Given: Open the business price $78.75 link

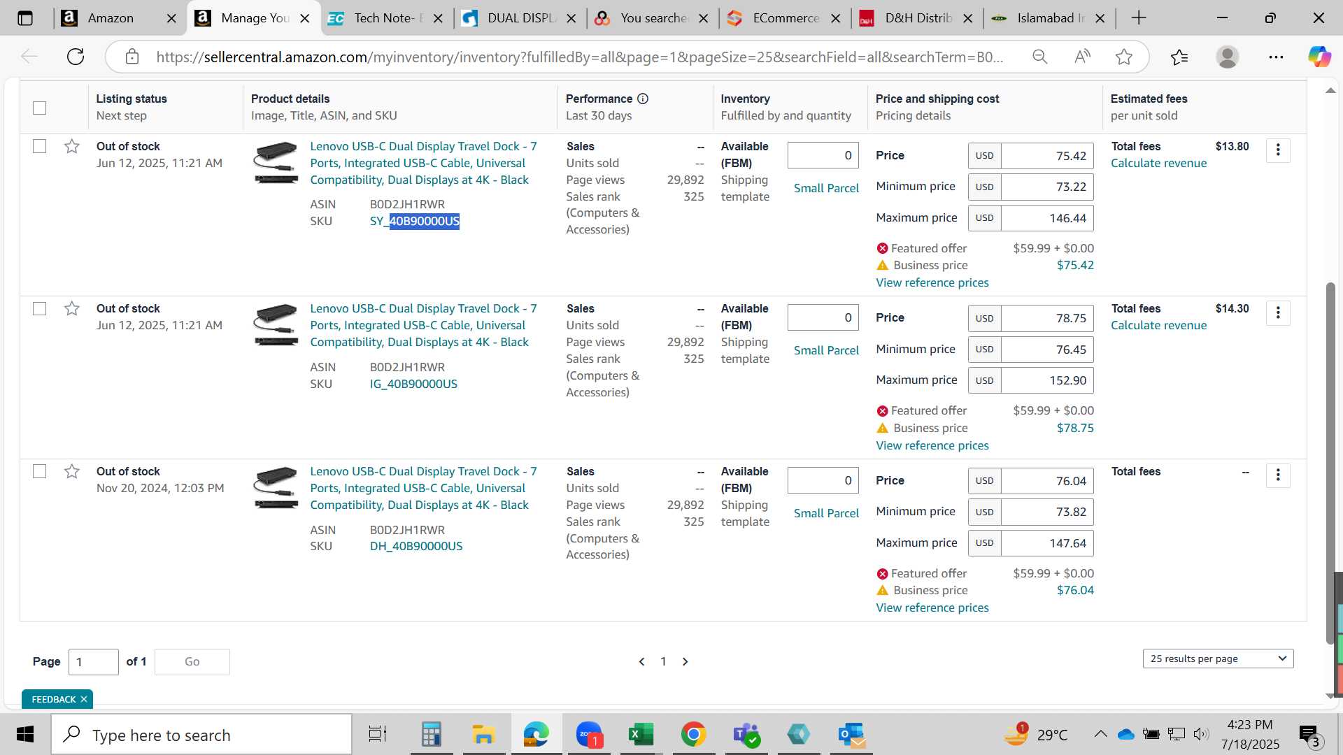Looking at the screenshot, I should point(1075,428).
